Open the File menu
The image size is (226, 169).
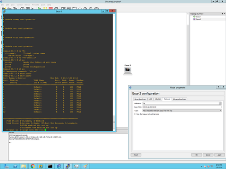tap(2, 5)
